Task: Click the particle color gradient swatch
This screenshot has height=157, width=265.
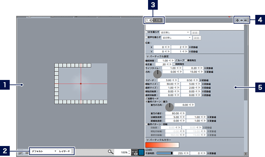Action: click(162, 145)
